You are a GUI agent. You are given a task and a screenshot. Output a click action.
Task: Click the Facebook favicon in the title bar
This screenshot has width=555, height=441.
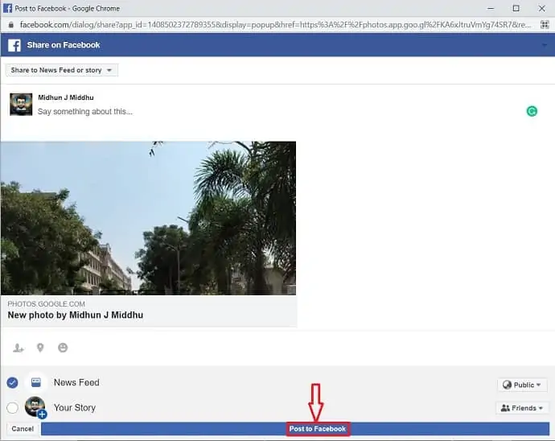7,8
